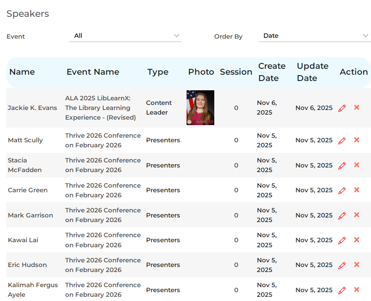Delete the Matt Scully speaker row
Screen dimensions: 371x301
[x=357, y=140]
